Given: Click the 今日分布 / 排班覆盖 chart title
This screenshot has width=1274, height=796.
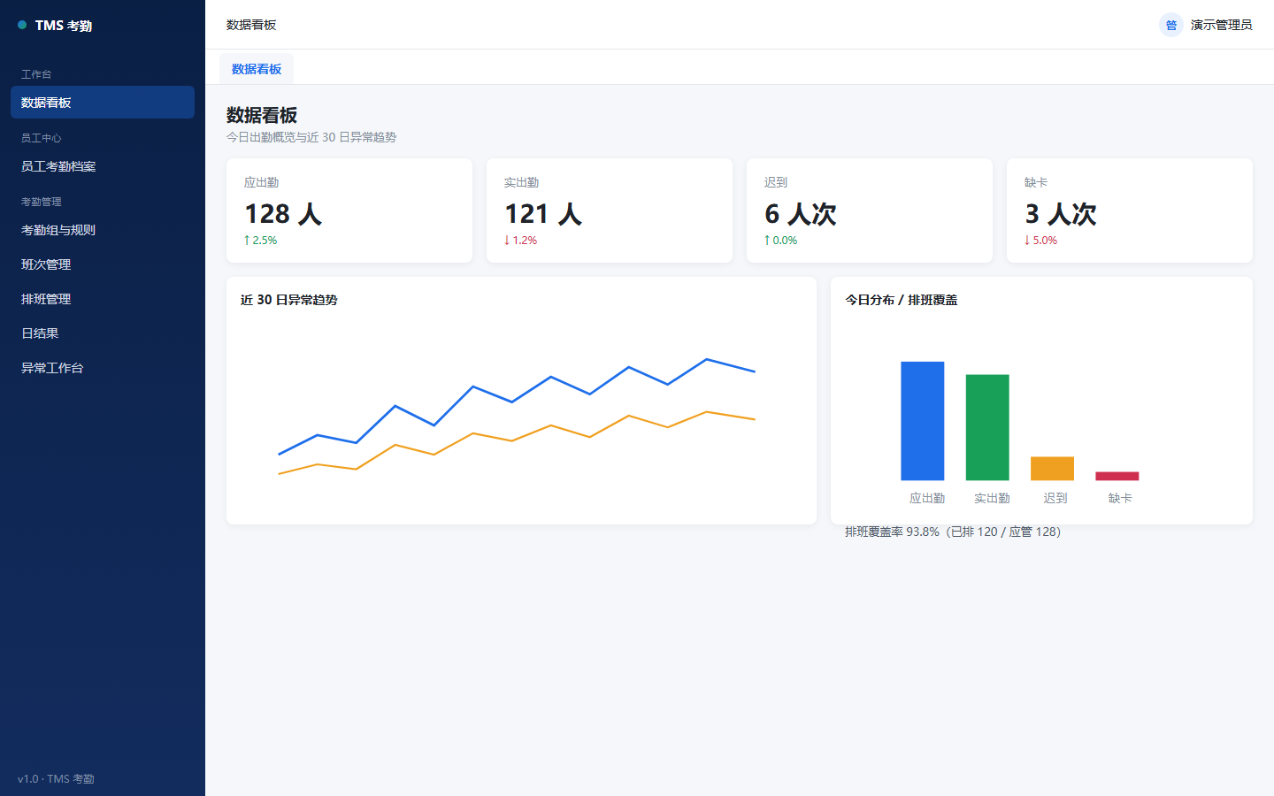Looking at the screenshot, I should (901, 300).
